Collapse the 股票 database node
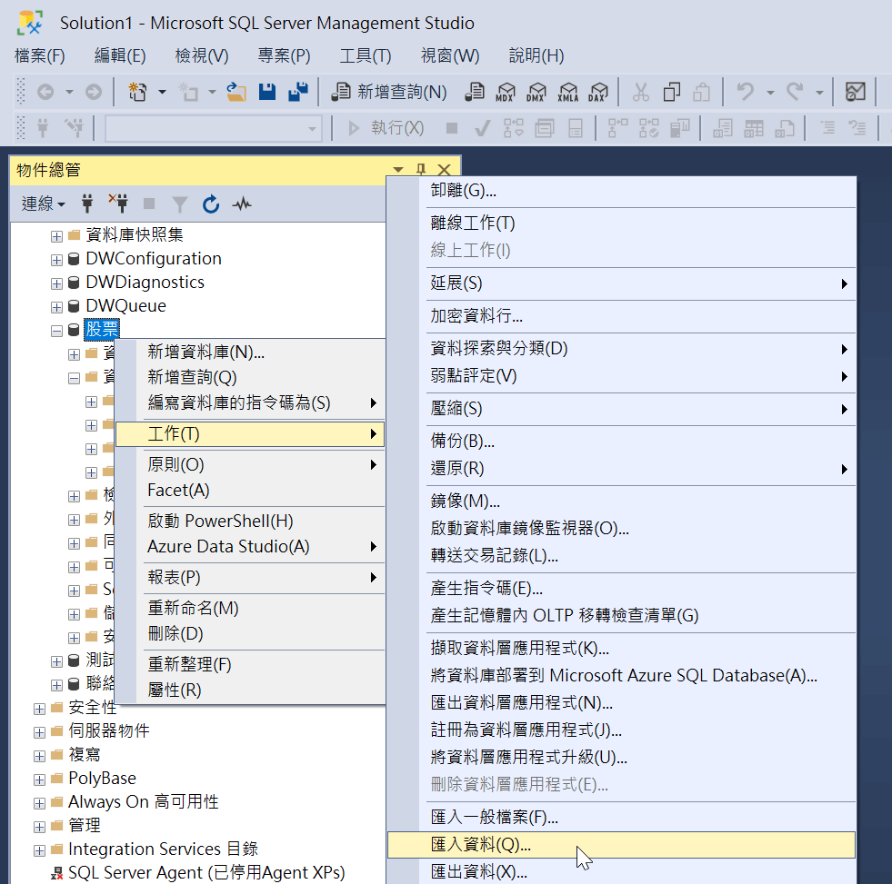The height and width of the screenshot is (884, 892). coord(56,331)
